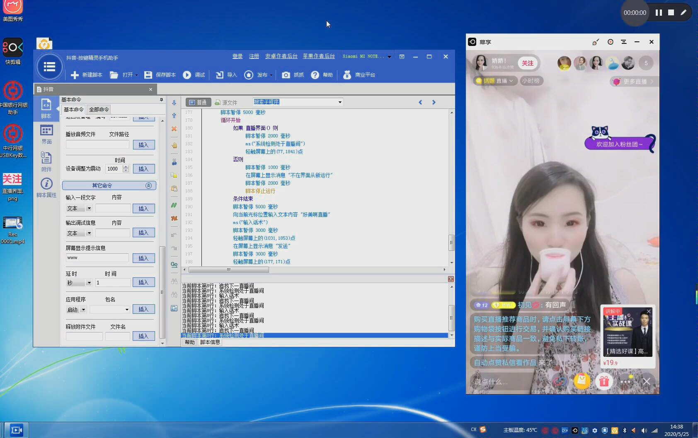Click 新建脚本 plus icon

tap(75, 75)
